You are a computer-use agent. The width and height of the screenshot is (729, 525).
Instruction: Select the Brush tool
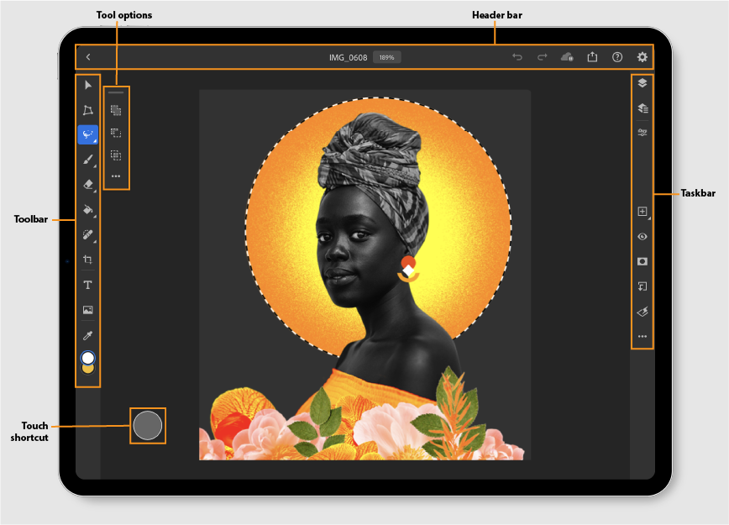coord(88,160)
